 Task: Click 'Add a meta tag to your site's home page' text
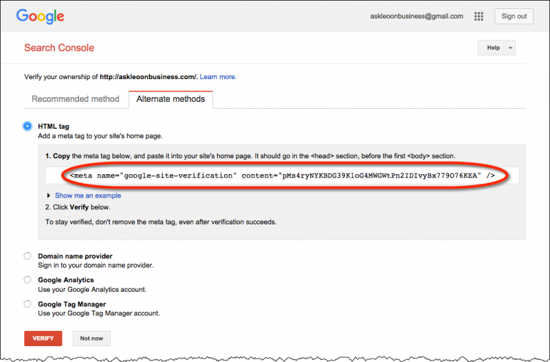(x=100, y=136)
